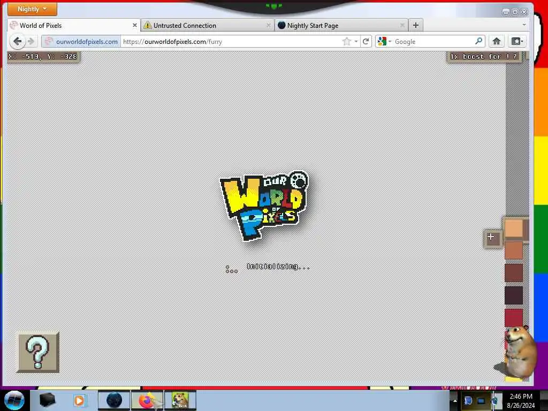Click the hamster desktop mascot

[516, 352]
